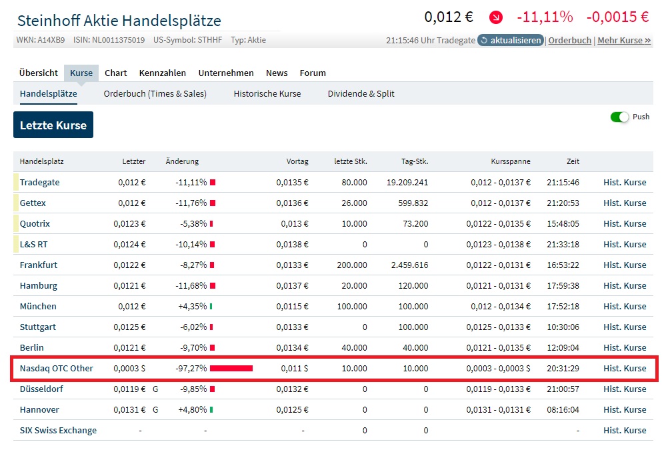
Task: Click the US-Symbol: STHHF text
Action: 188,40
